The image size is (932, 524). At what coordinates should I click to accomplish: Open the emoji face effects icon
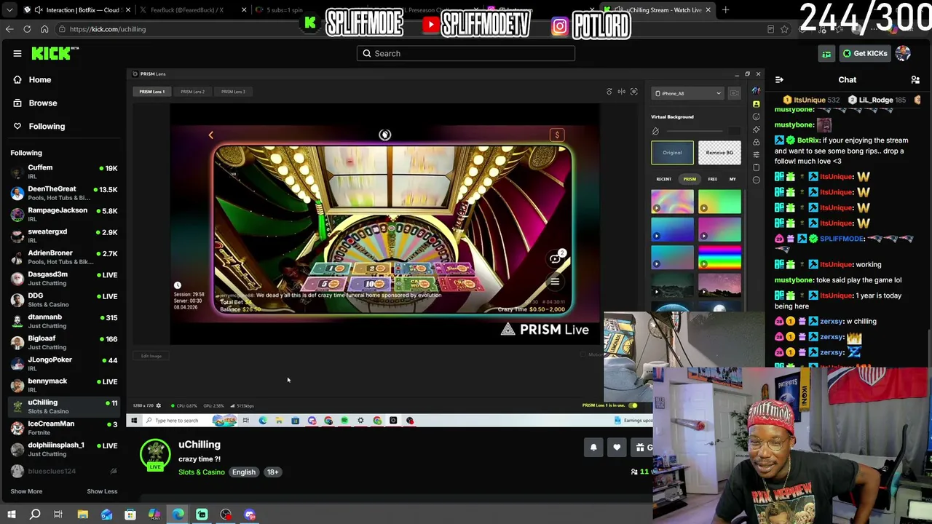point(756,116)
